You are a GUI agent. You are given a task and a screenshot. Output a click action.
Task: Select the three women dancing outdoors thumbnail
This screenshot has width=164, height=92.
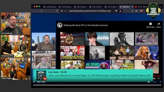(x=122, y=53)
